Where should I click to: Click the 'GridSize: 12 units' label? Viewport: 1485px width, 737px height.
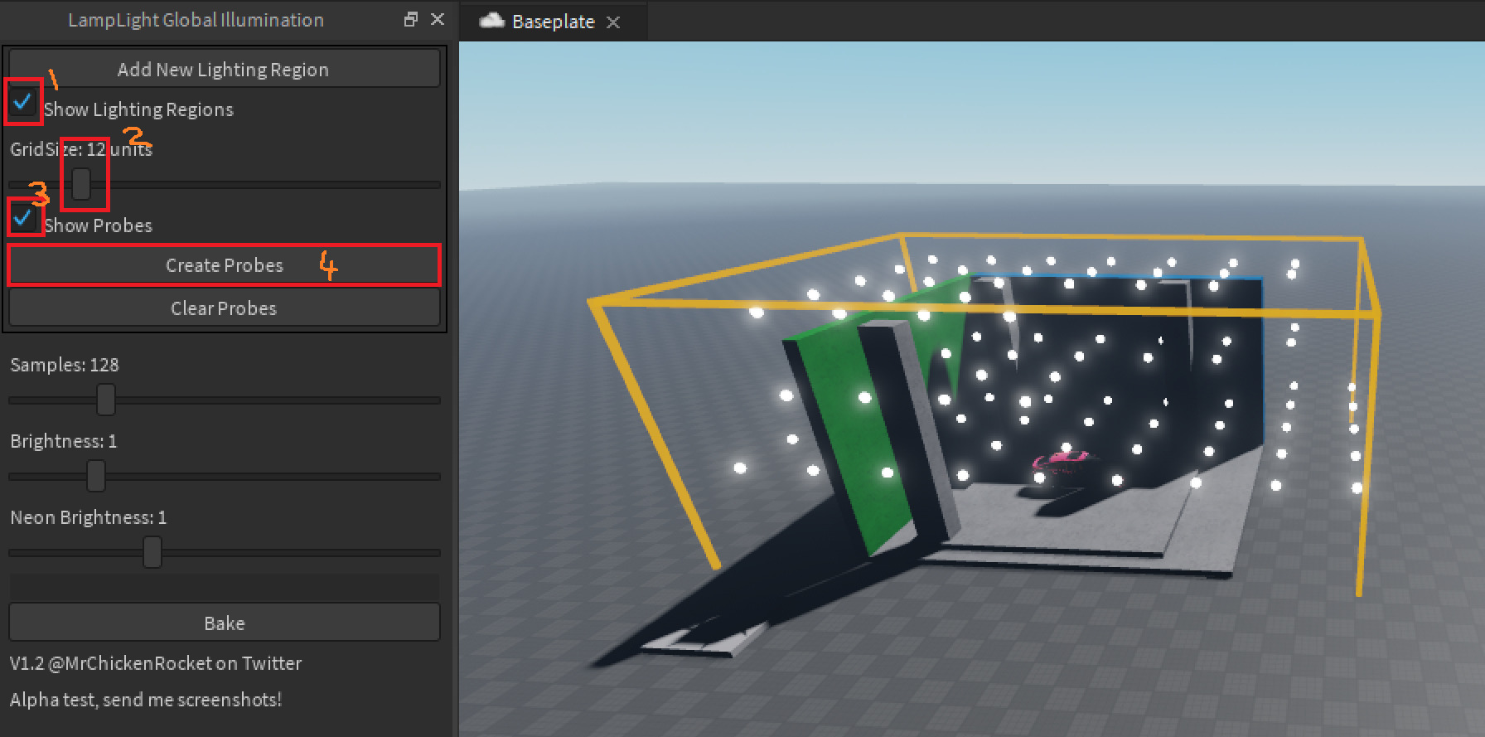(x=81, y=149)
